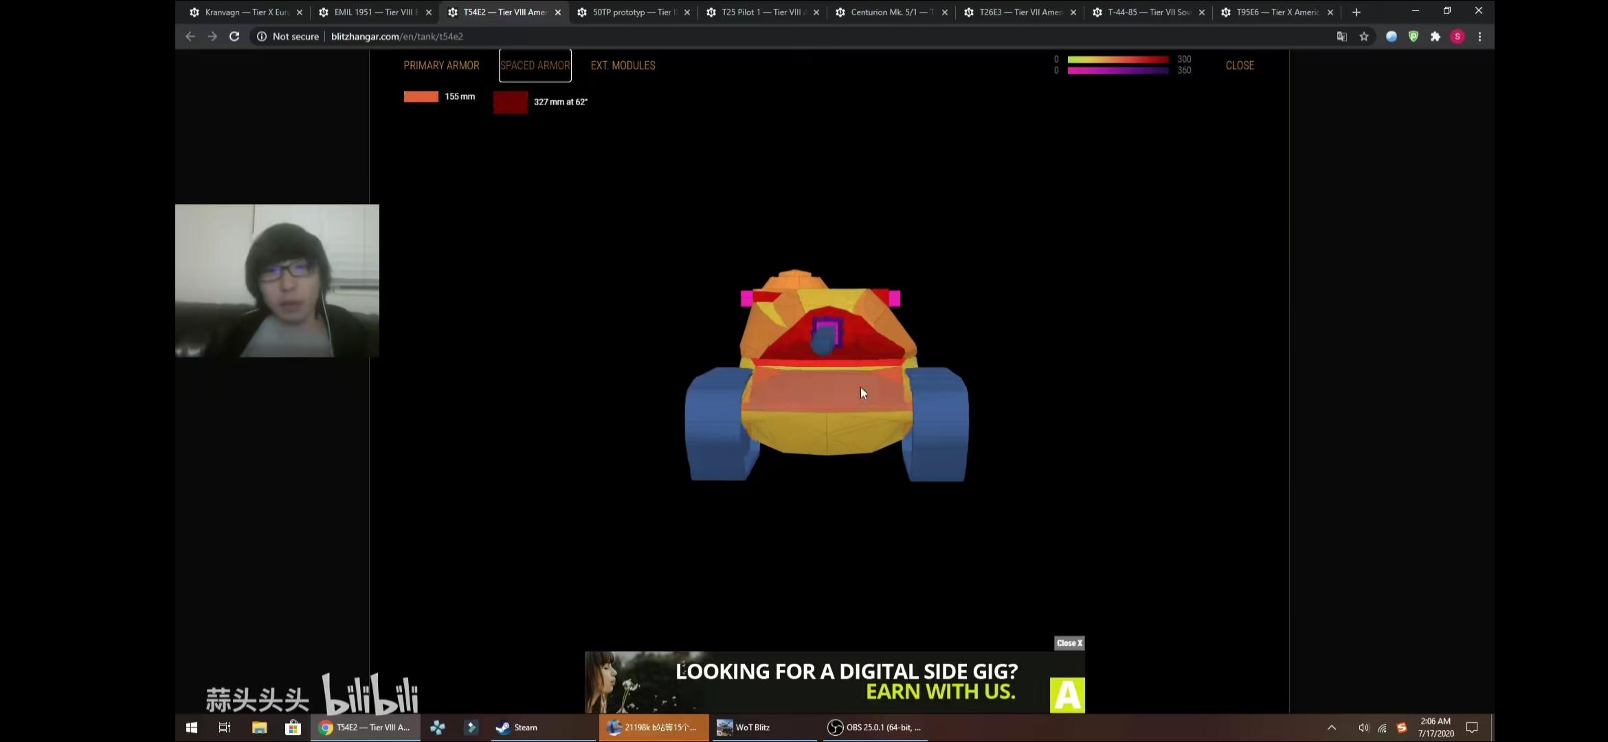Open Task View on taskbar
Image resolution: width=1608 pixels, height=742 pixels.
click(224, 727)
